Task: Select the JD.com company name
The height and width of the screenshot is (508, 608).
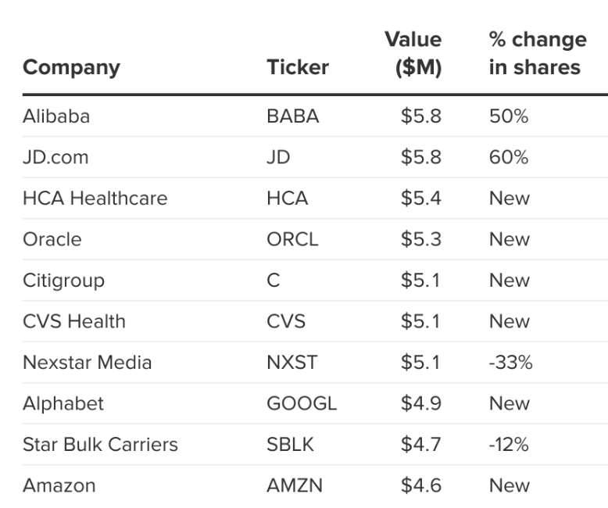Action: tap(55, 157)
